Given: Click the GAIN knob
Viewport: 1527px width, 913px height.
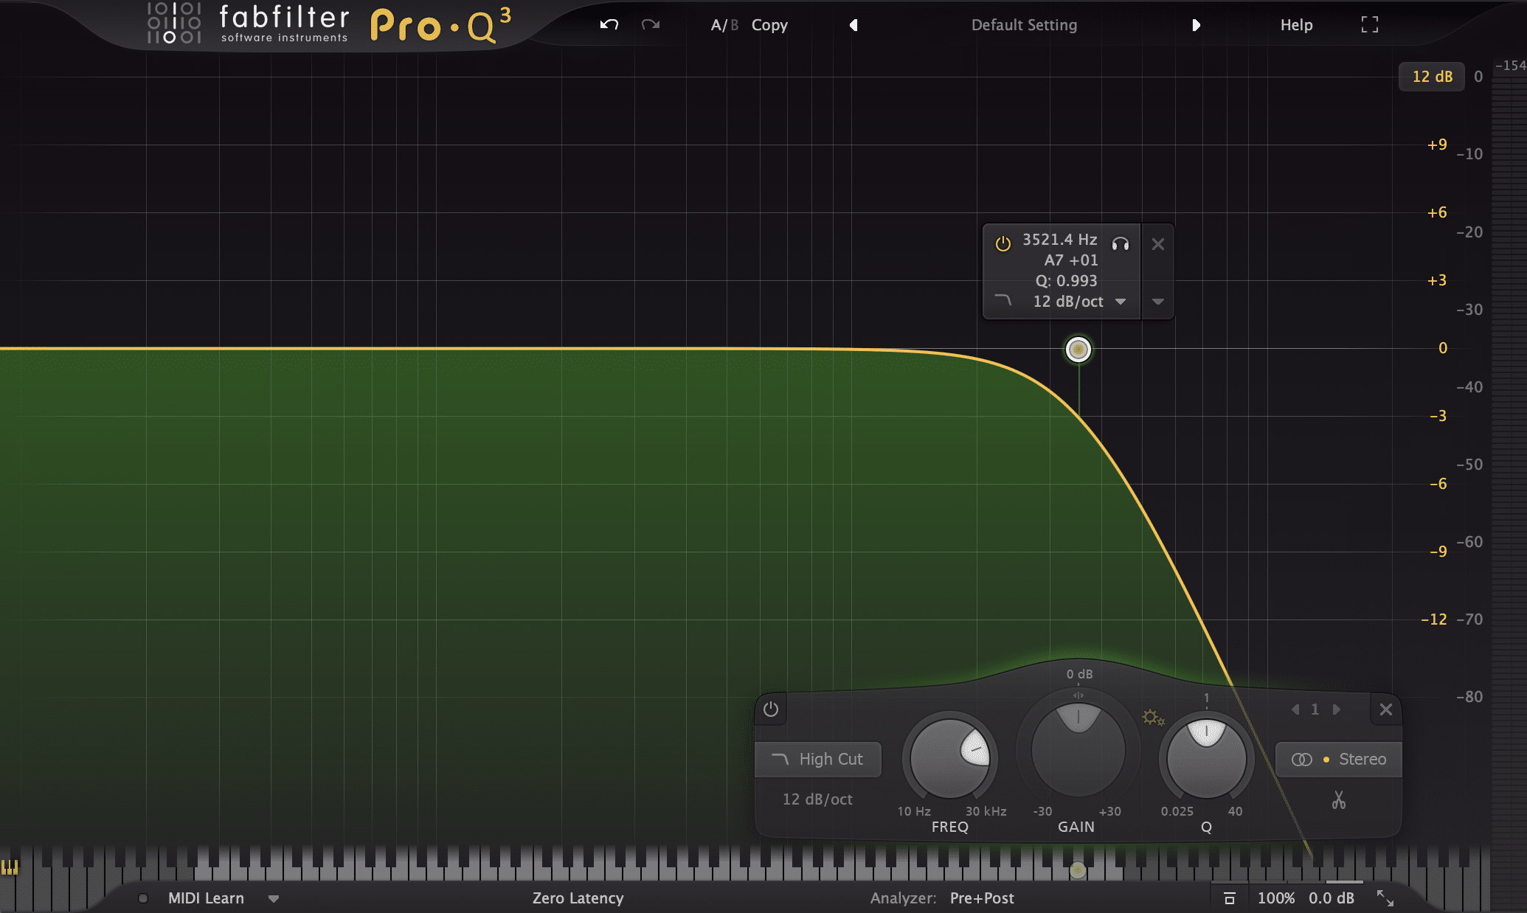Looking at the screenshot, I should pos(1078,749).
